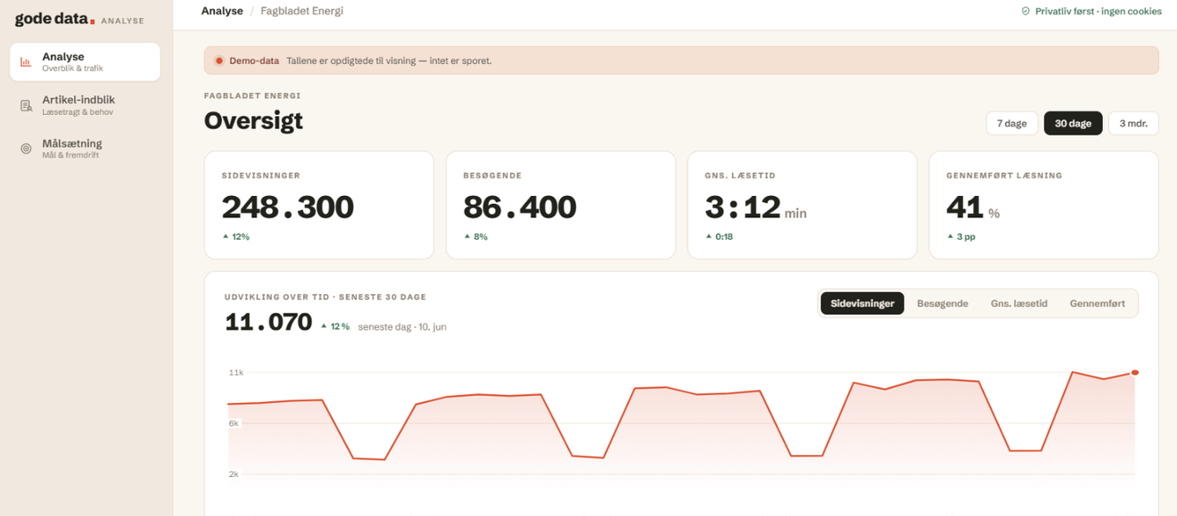Open the Sidevisninger 248.300 card
Screen dimensions: 1177x516
[x=319, y=205]
